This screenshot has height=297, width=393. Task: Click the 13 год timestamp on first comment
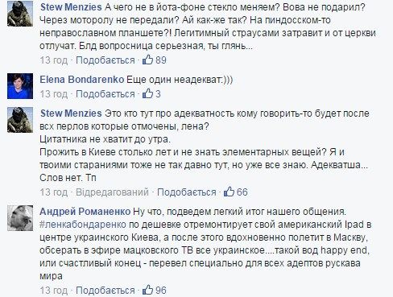coord(54,60)
